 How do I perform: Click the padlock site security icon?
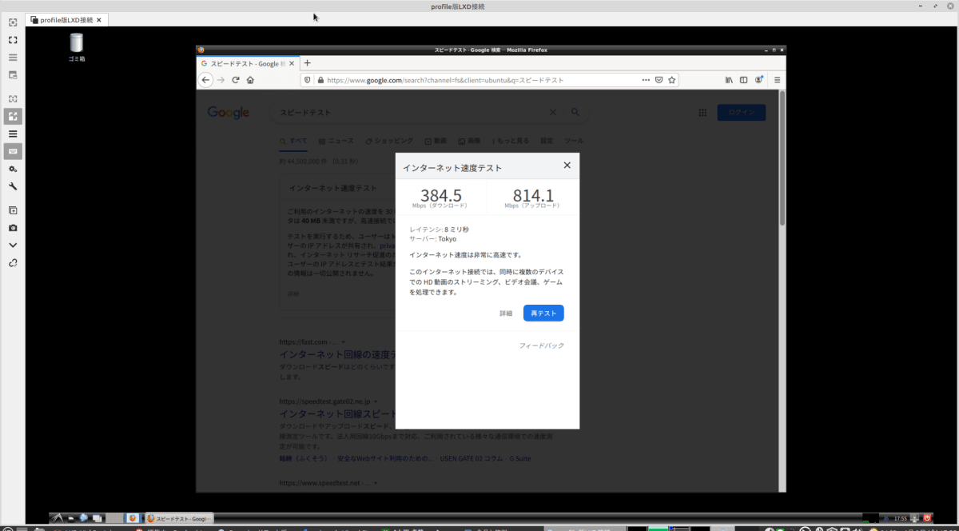[320, 80]
